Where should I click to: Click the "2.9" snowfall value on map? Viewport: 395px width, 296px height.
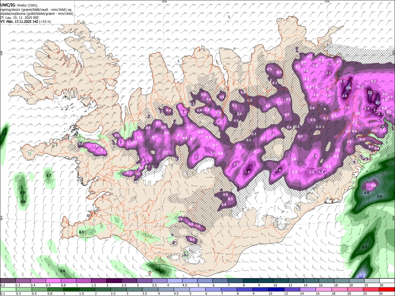344,96
